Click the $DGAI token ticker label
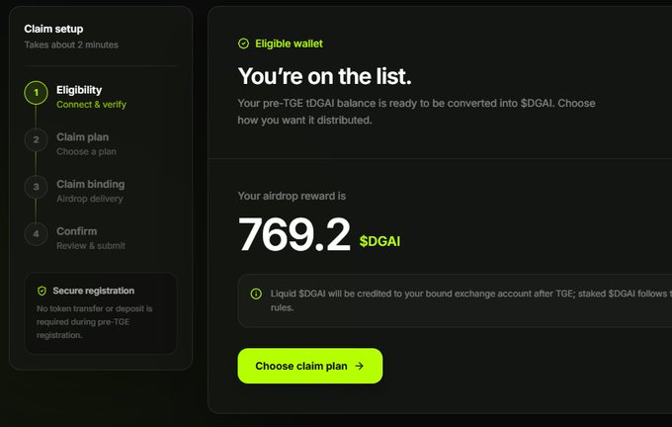 (379, 241)
